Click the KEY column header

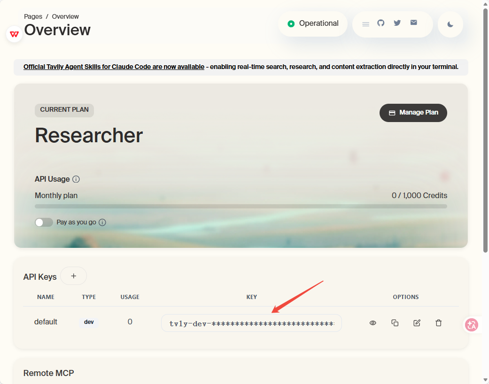252,297
